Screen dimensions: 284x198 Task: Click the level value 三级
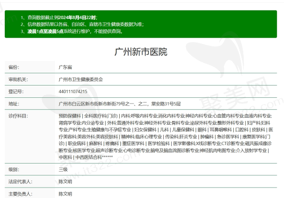(x=63, y=170)
